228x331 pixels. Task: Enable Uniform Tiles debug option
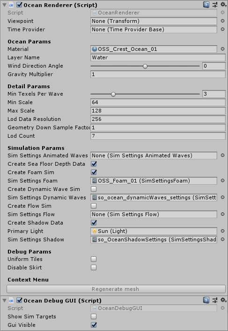[94, 259]
